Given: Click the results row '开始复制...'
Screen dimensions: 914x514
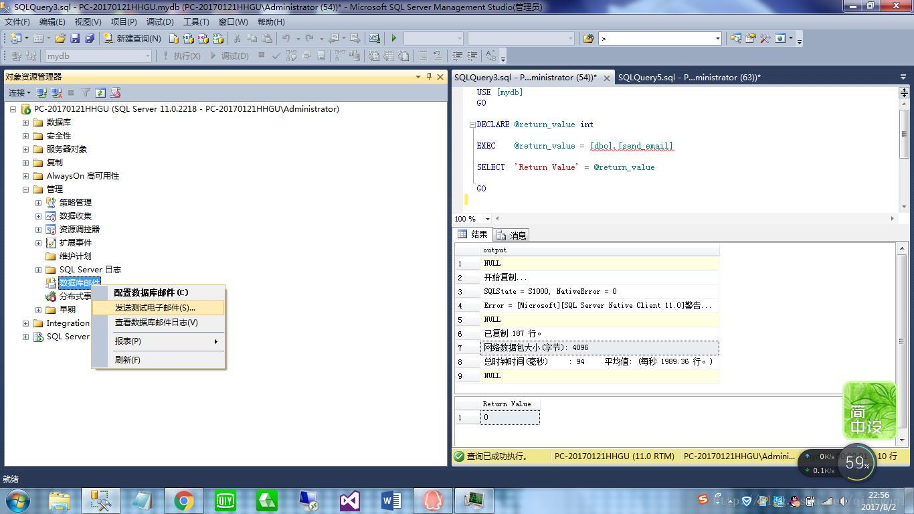Looking at the screenshot, I should (600, 277).
